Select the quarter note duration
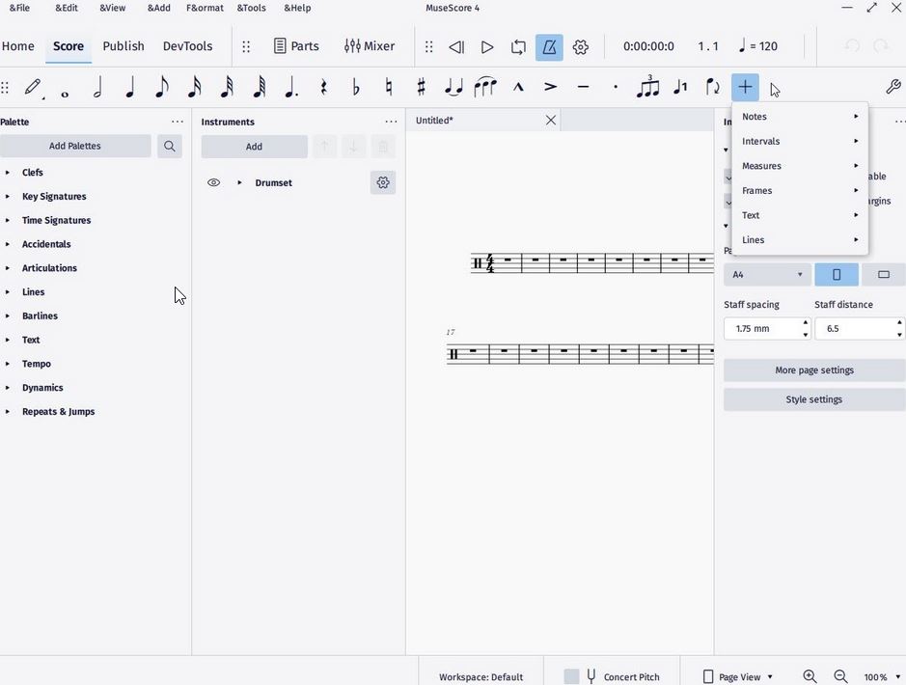This screenshot has height=685, width=906. tap(129, 87)
